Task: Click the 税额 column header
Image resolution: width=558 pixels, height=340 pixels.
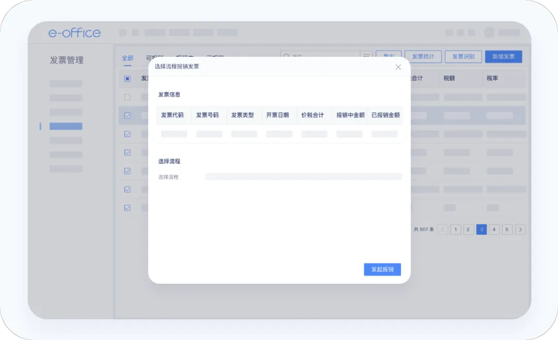Action: tap(449, 79)
